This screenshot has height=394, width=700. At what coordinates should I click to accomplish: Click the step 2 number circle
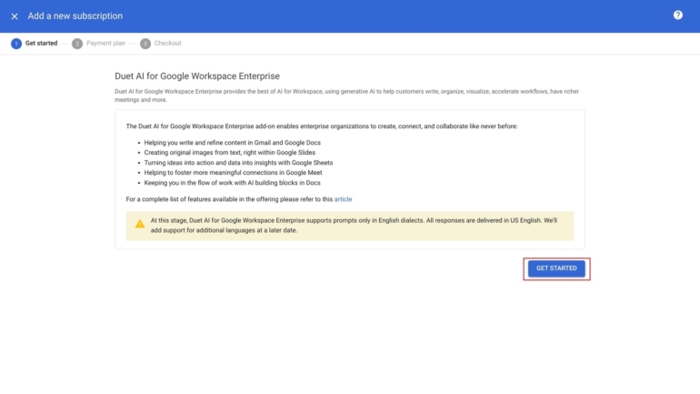(77, 44)
